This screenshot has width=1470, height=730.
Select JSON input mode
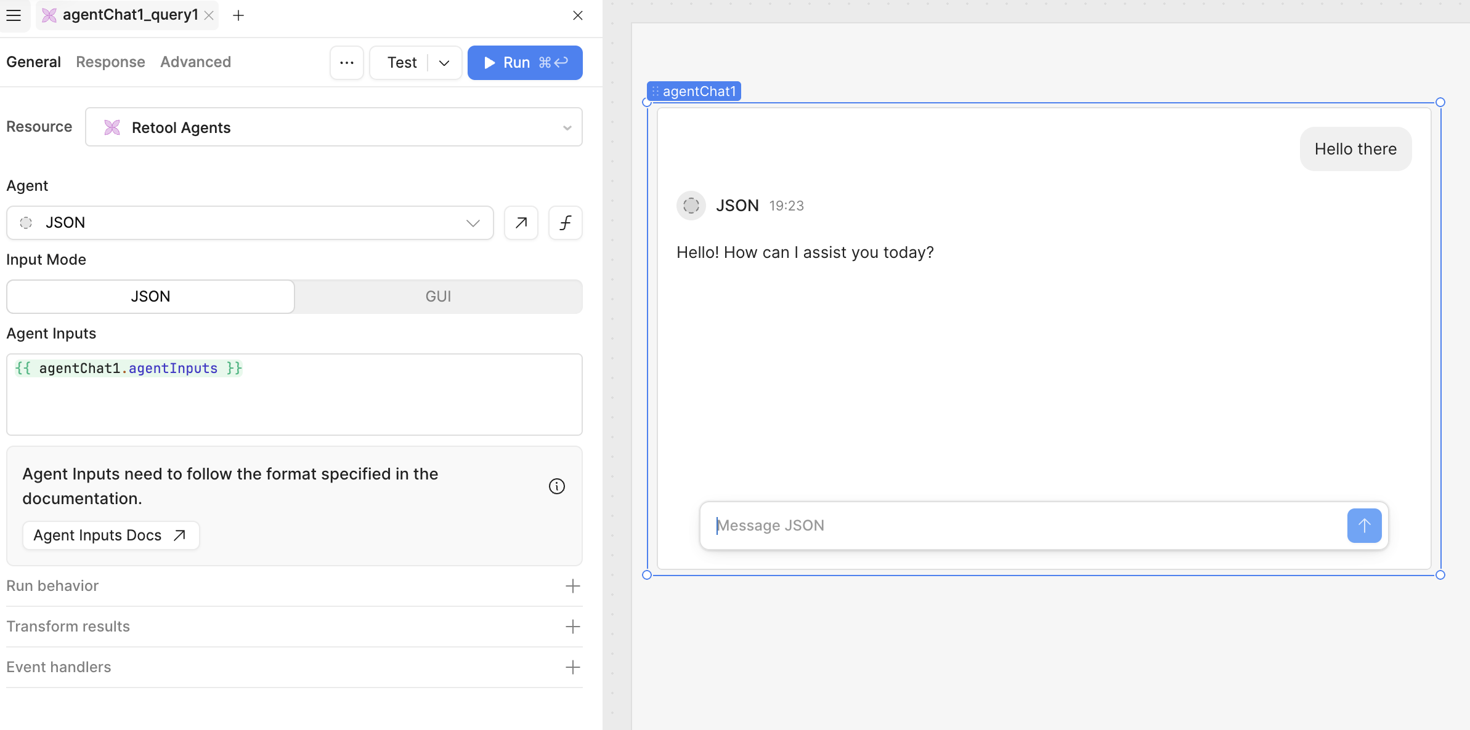(150, 297)
